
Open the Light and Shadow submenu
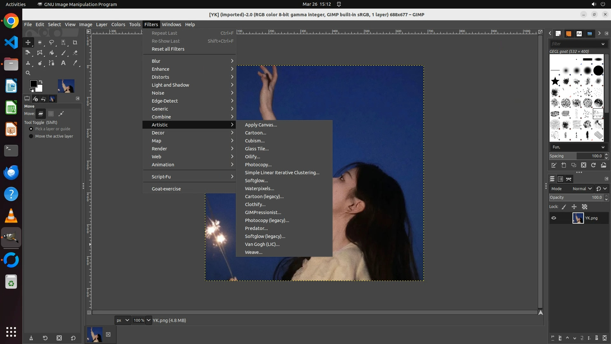pyautogui.click(x=170, y=85)
